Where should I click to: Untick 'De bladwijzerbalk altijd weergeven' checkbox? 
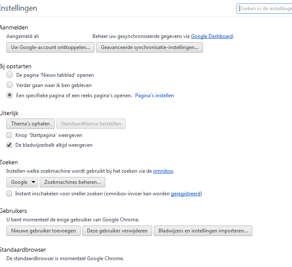pyautogui.click(x=9, y=145)
